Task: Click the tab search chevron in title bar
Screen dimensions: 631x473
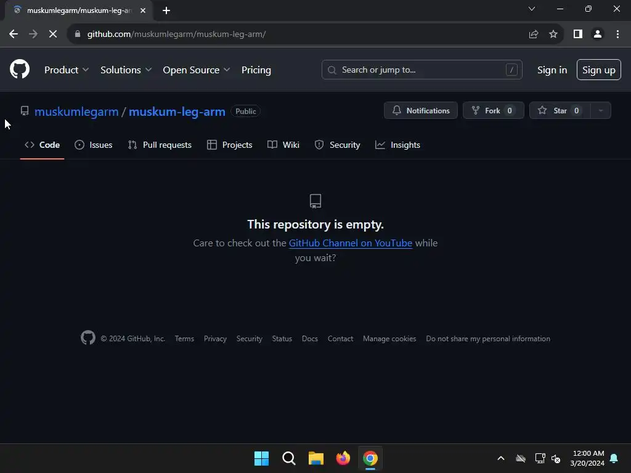Action: (x=532, y=9)
